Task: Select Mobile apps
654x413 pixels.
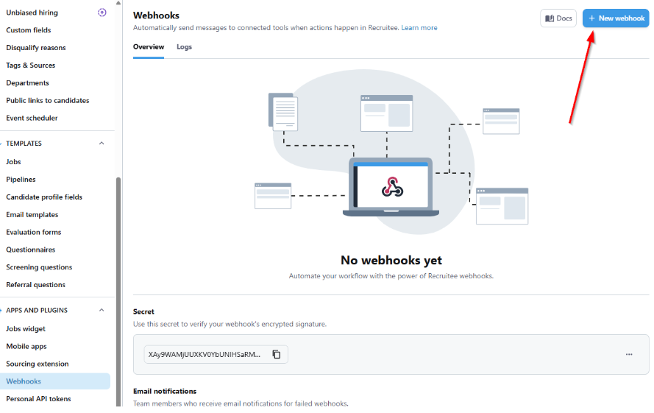Action: [x=26, y=346]
